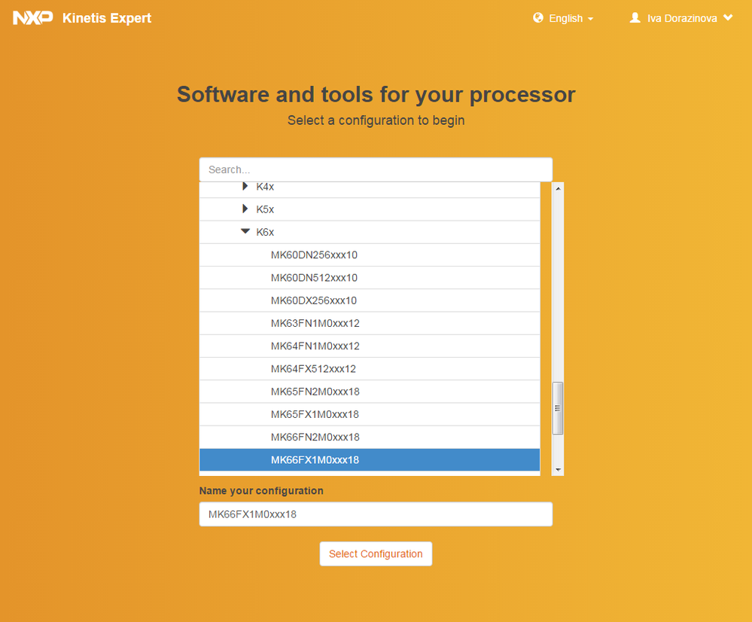Select processor MK65FN2M0xxx18

point(370,392)
